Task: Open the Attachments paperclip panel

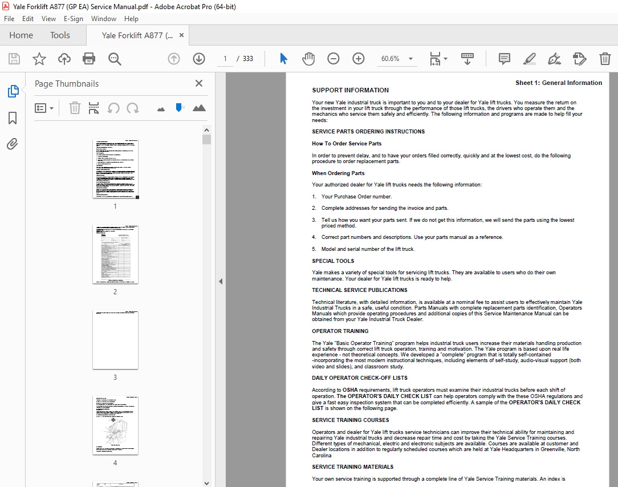Action: pos(12,144)
